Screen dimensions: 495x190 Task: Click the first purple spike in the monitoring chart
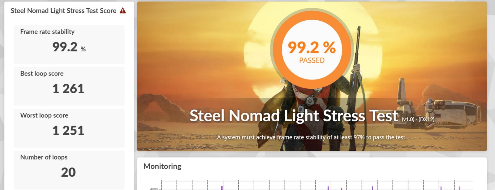point(222,188)
